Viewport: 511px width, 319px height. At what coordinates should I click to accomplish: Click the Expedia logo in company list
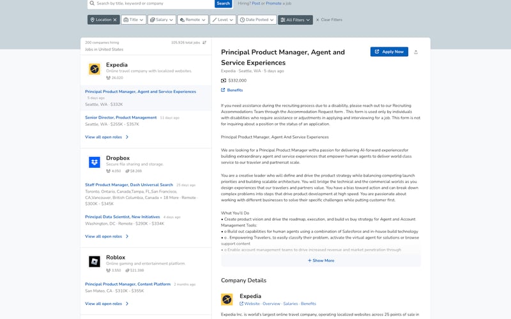95,69
